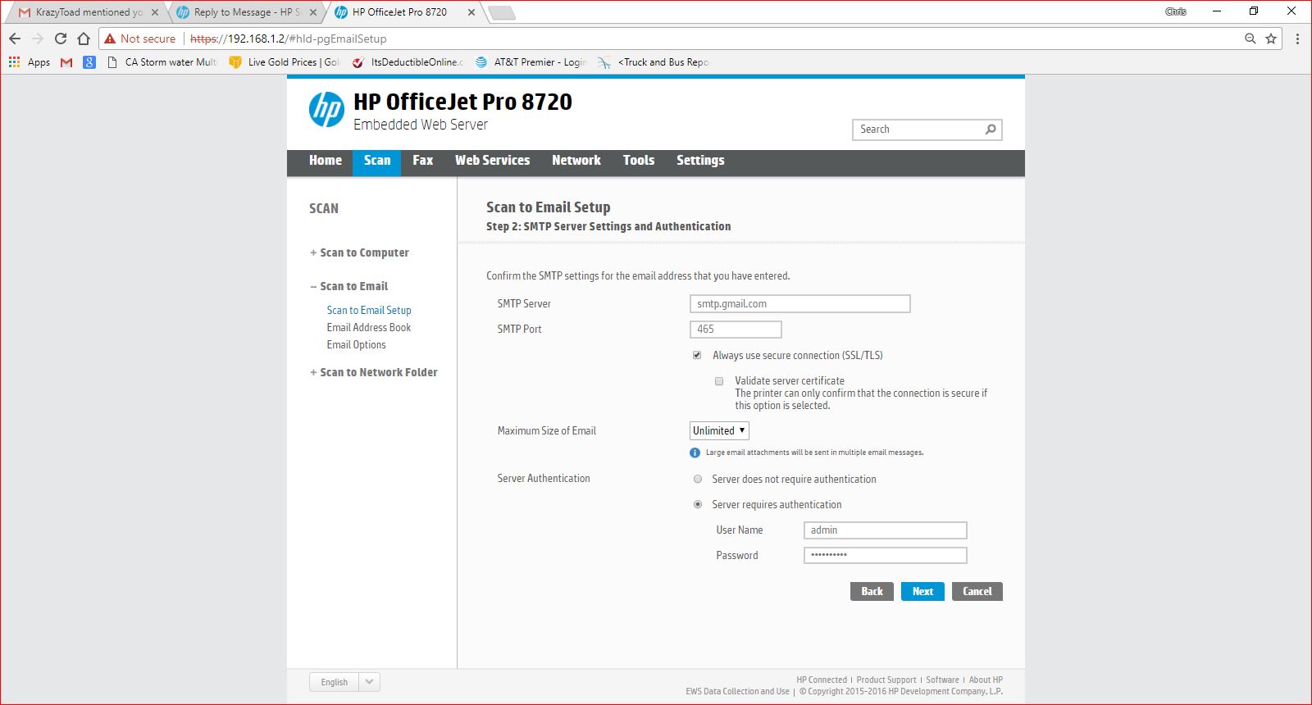Click the info icon about large attachments

point(695,453)
